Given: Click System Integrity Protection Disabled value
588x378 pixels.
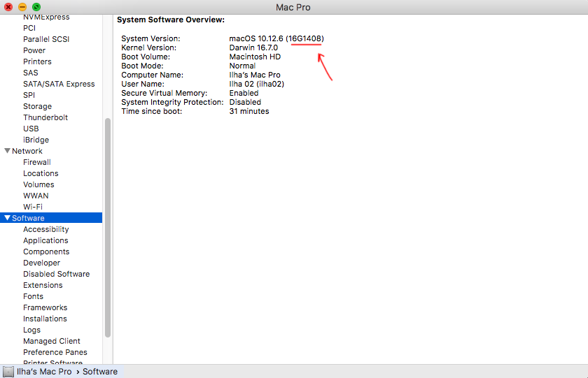Looking at the screenshot, I should tap(245, 102).
